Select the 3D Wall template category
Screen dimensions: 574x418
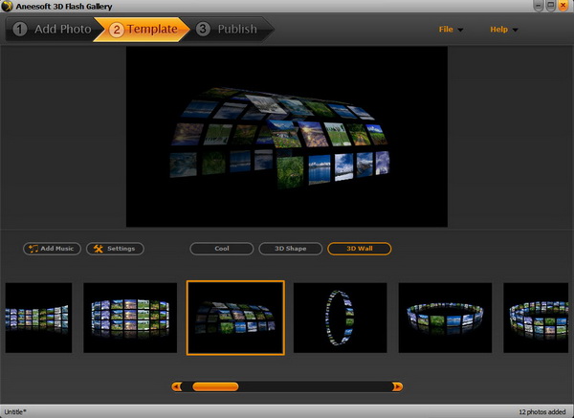(x=359, y=249)
